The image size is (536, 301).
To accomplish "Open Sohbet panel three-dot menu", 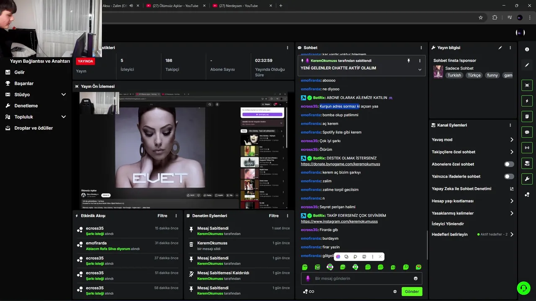I will coord(421,48).
